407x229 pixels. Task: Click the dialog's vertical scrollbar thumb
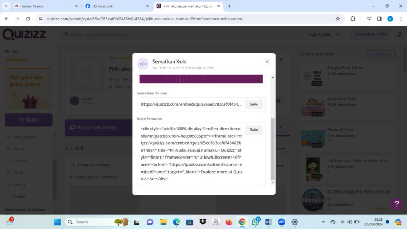tap(272, 149)
